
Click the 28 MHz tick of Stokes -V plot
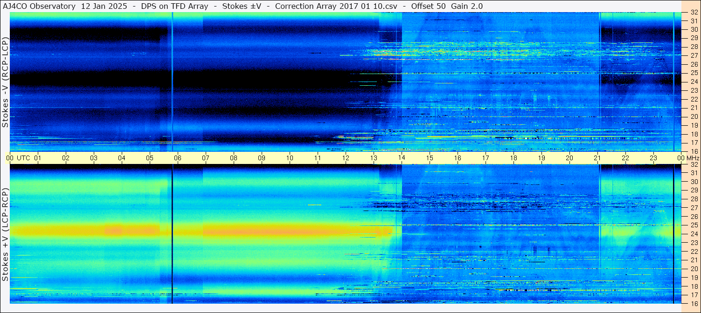[694, 47]
